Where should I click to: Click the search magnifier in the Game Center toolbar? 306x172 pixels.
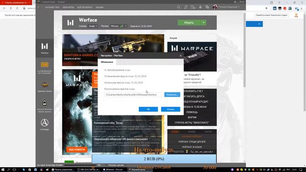[x=178, y=7]
